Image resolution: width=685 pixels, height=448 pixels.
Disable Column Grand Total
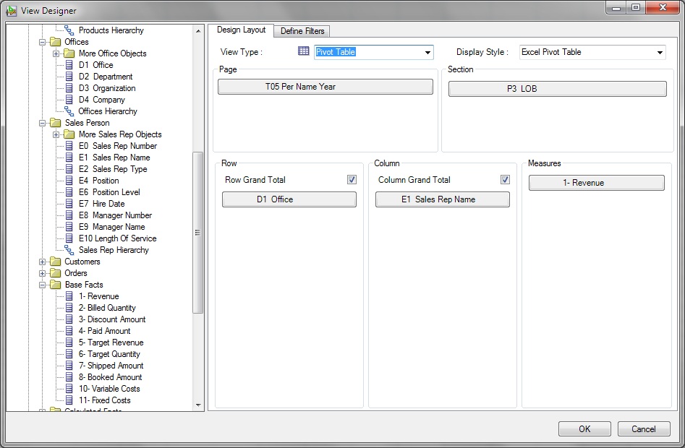504,179
